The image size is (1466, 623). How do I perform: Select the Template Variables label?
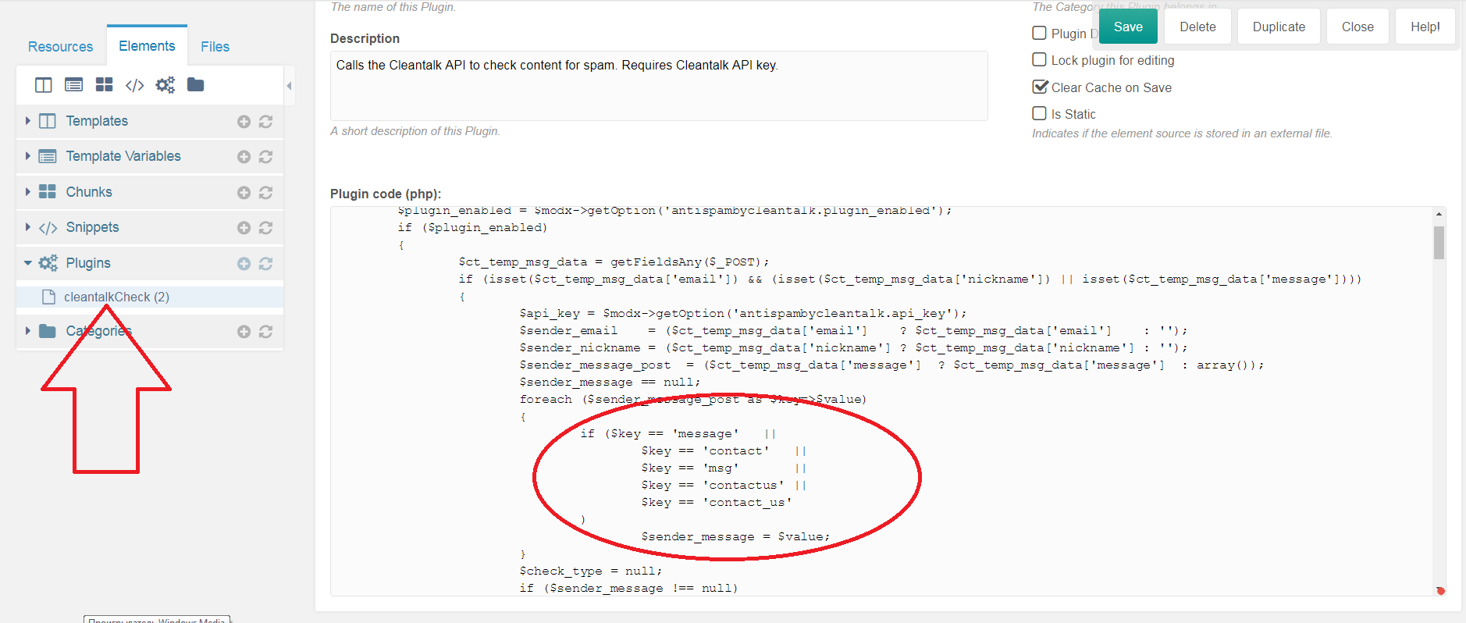tap(123, 156)
